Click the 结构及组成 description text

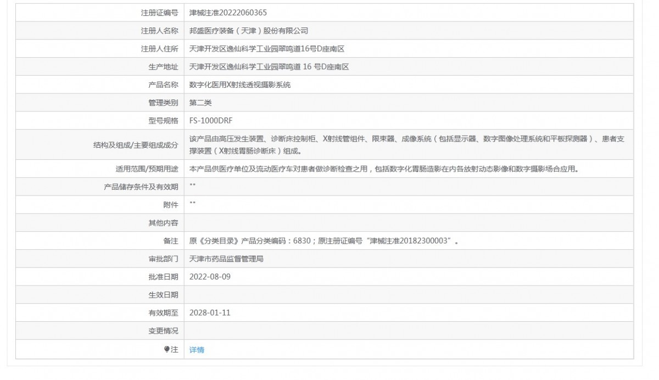(407, 145)
